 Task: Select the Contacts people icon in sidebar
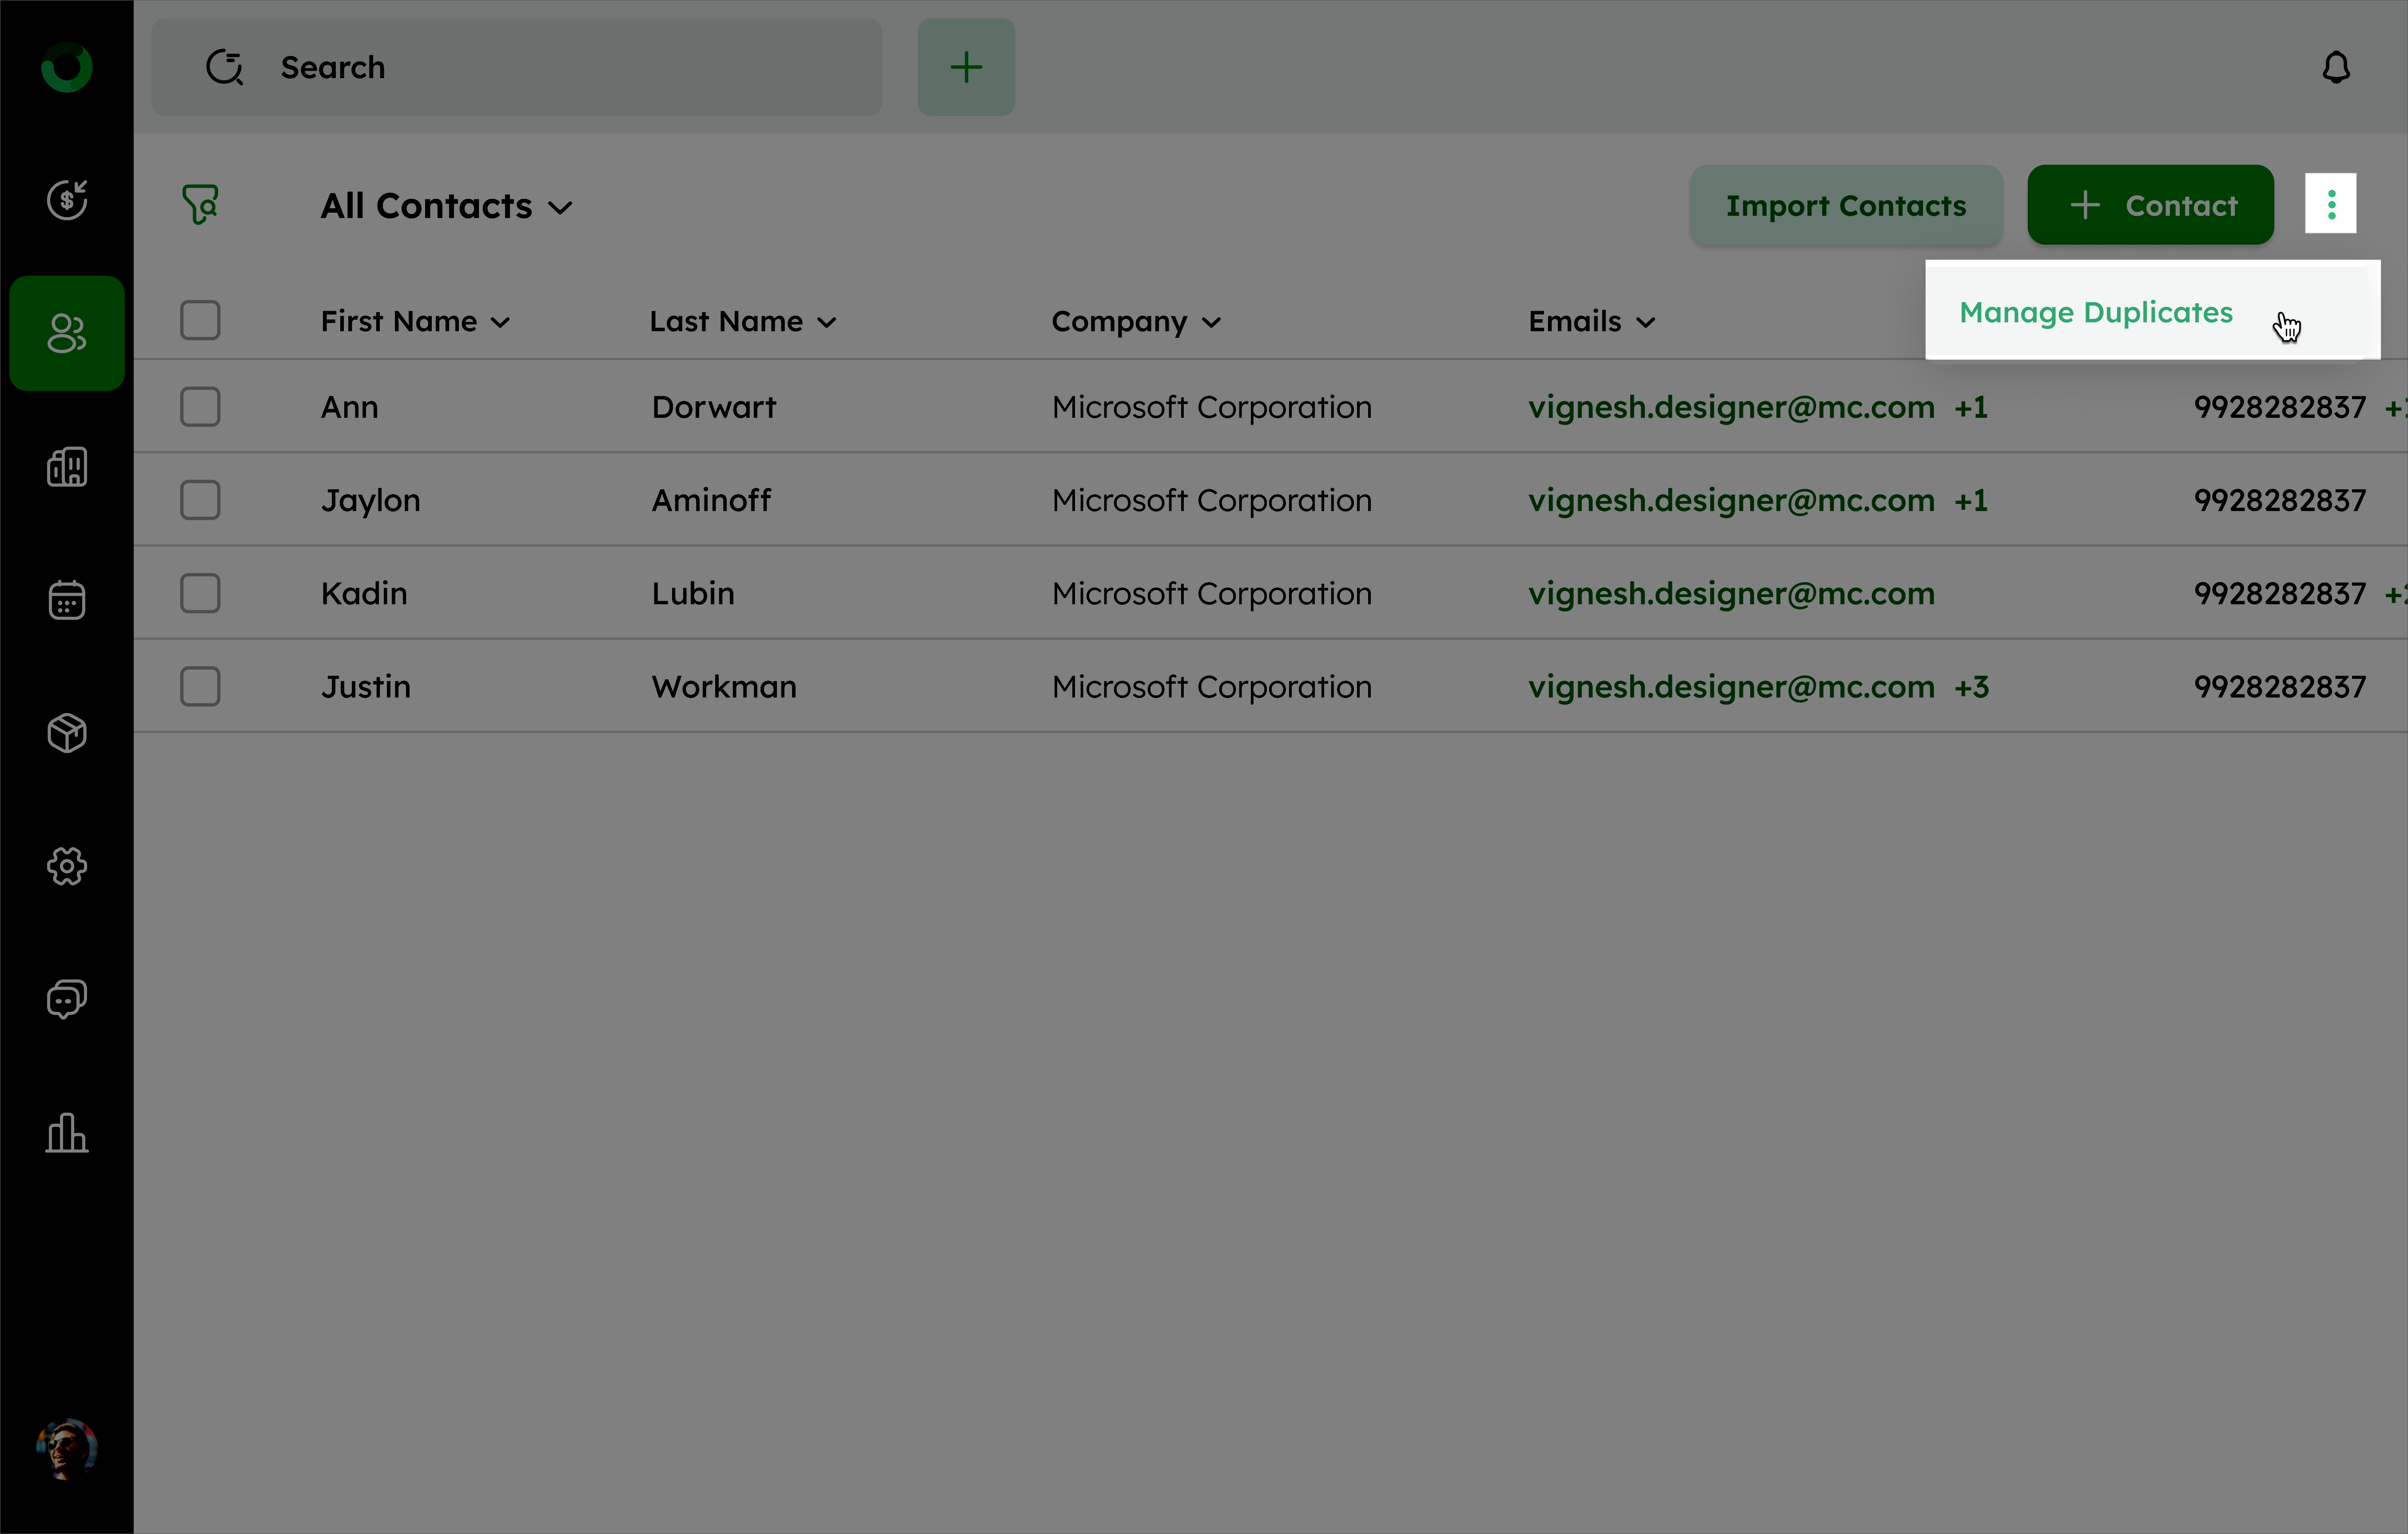pos(67,333)
